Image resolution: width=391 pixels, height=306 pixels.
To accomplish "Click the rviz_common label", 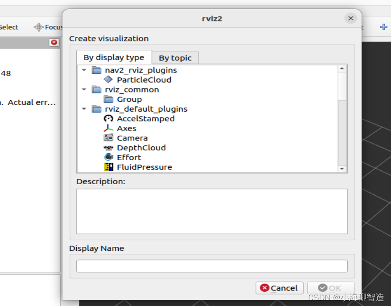I will (132, 89).
